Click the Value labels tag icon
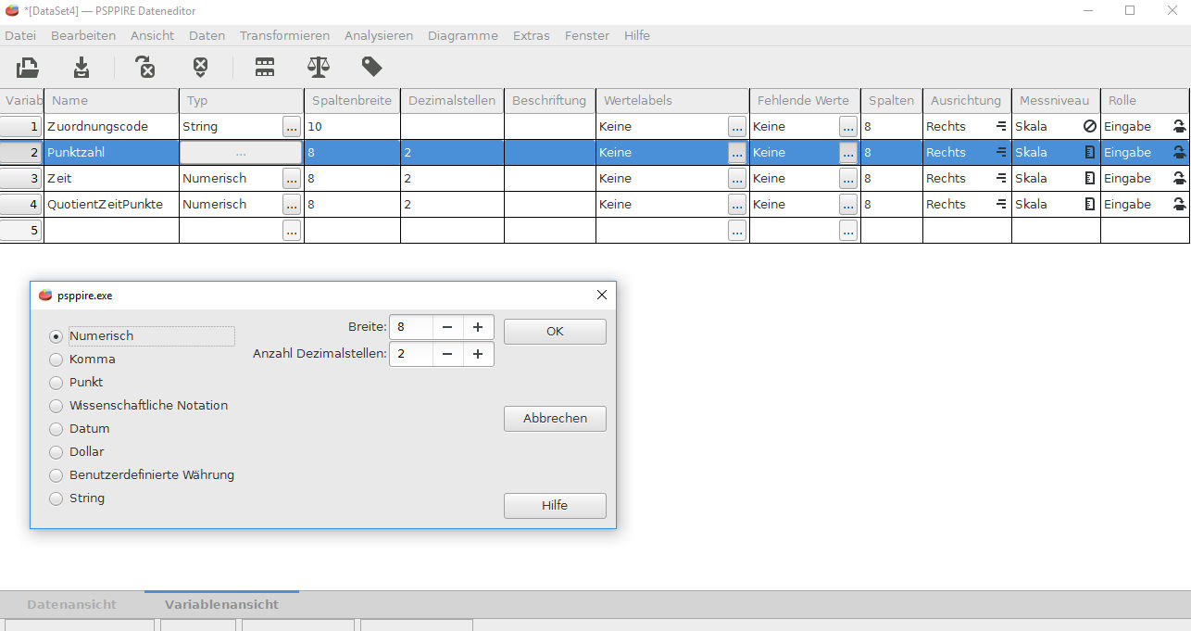The image size is (1191, 631). tap(371, 67)
